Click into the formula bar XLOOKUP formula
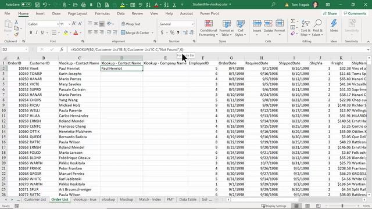The image size is (372, 209). pos(127,49)
